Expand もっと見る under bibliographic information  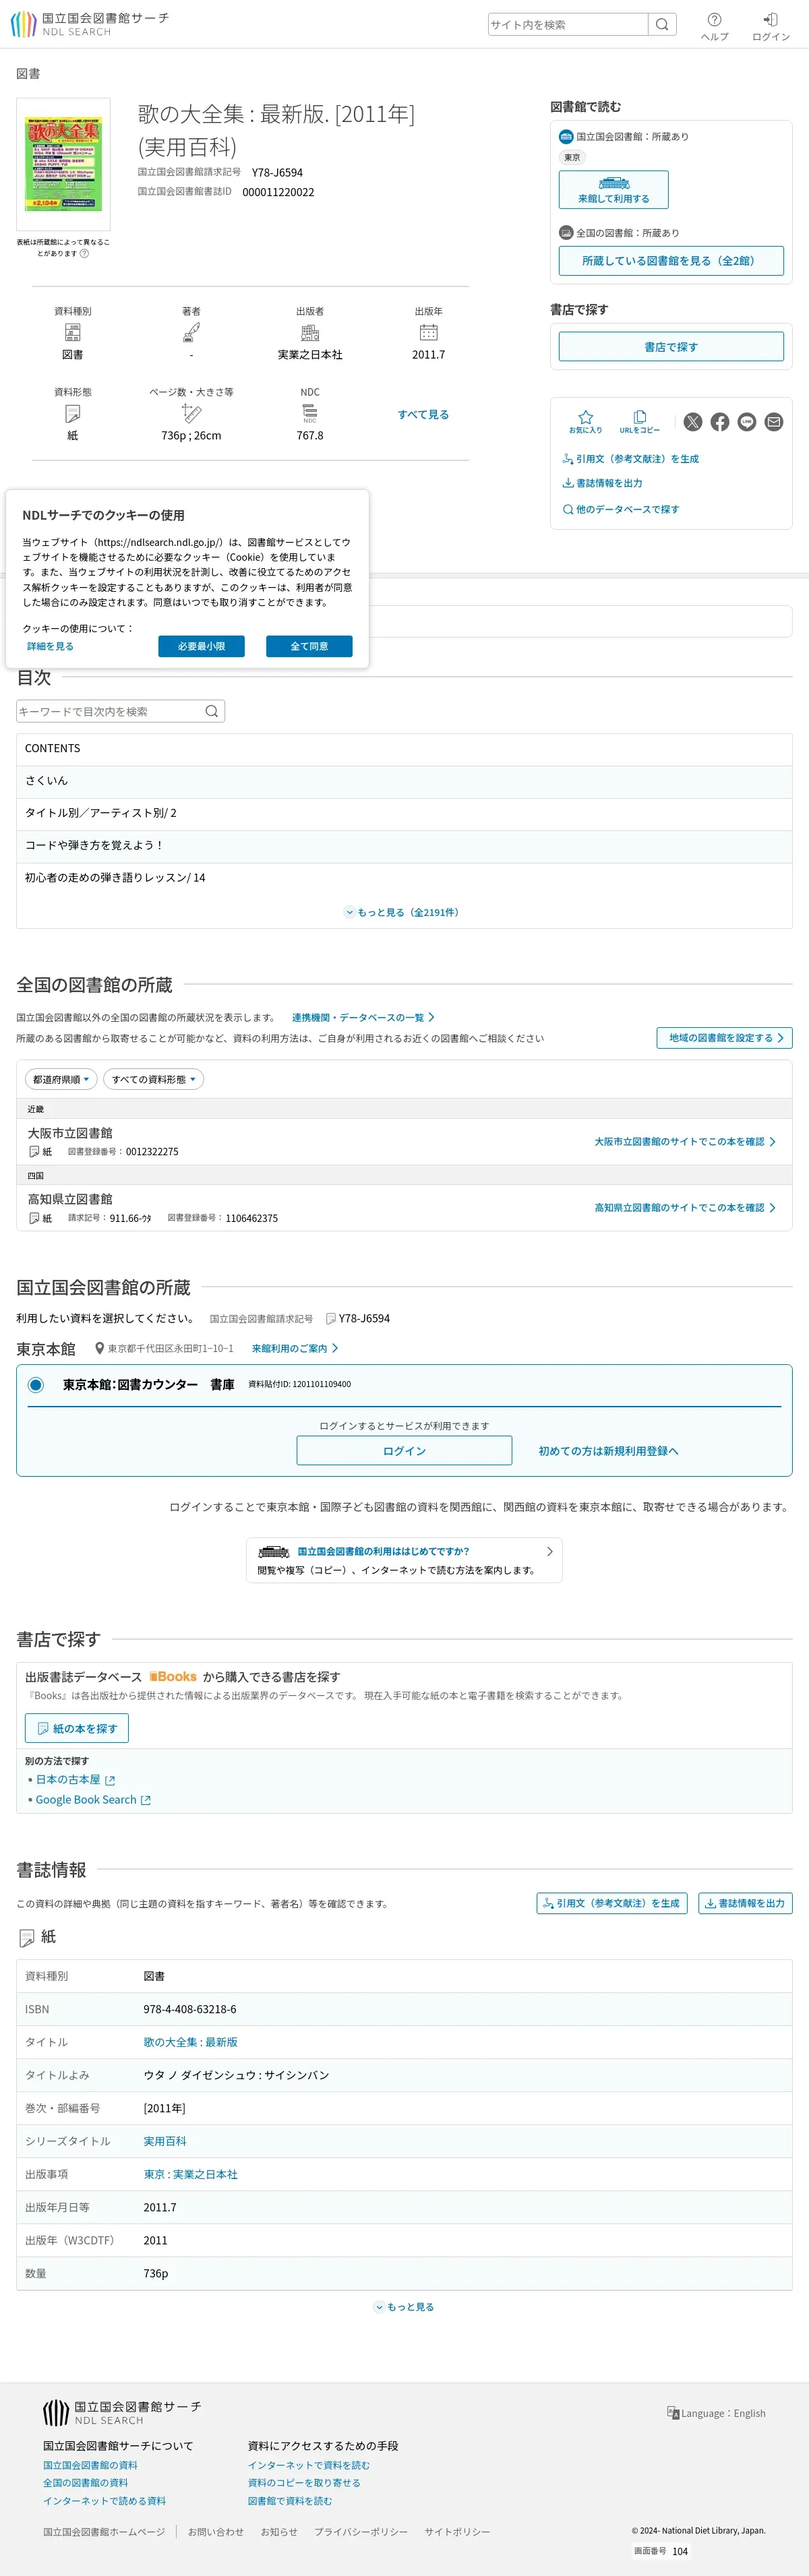pos(404,2307)
